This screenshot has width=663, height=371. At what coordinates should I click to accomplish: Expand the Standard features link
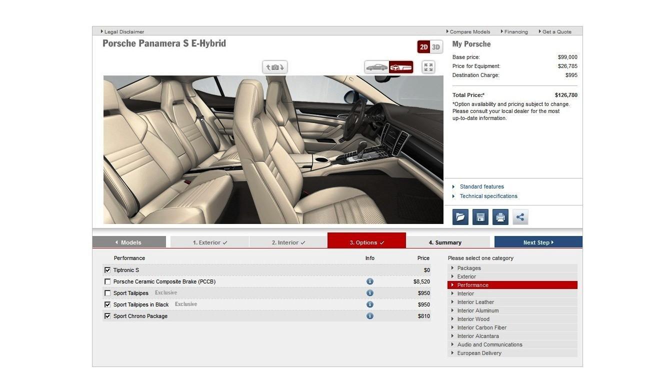pos(481,186)
